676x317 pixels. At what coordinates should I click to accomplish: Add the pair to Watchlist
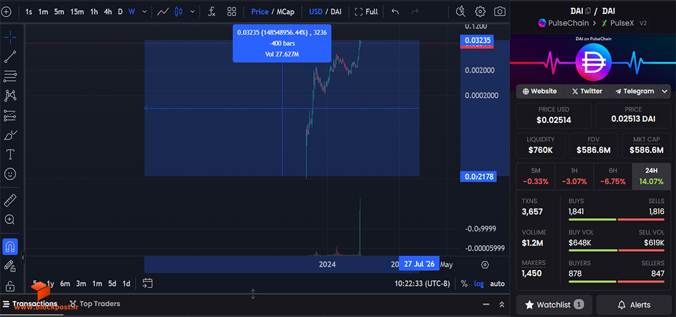554,305
